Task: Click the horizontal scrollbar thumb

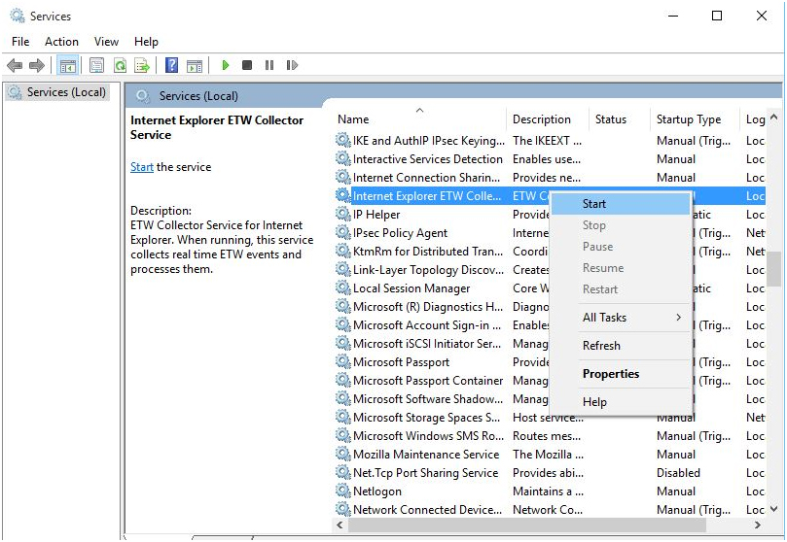Action: coord(527,525)
